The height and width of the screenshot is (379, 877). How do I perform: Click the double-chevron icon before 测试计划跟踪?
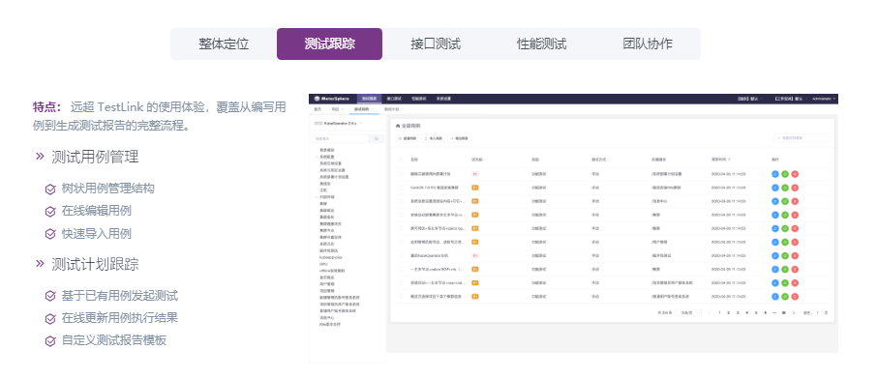pyautogui.click(x=40, y=263)
